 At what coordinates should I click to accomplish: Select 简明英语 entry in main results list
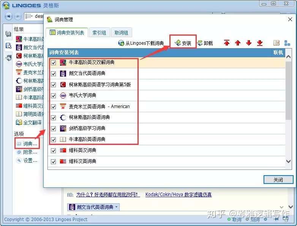tap(30, 114)
